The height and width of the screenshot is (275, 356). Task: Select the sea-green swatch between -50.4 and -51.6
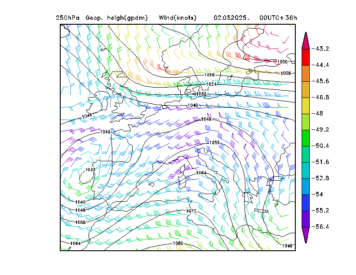[x=306, y=154]
